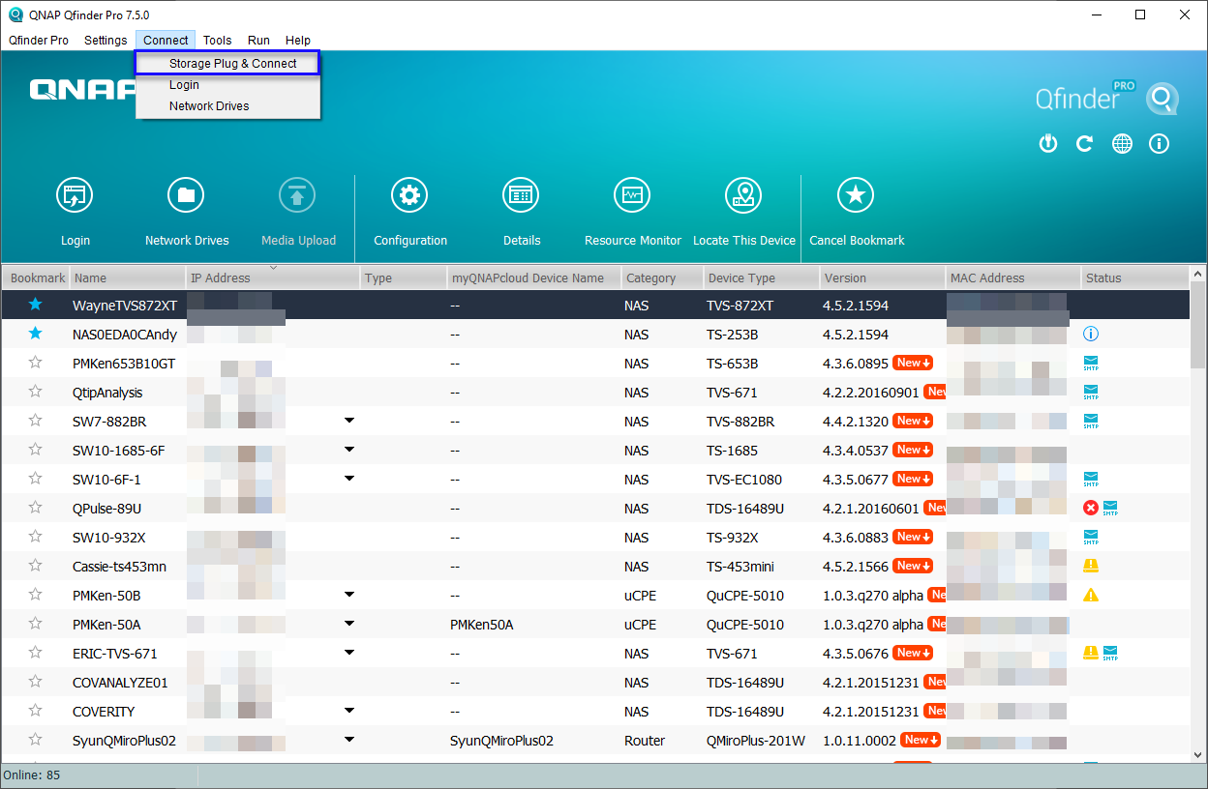Click the SMTP status icon for SW10-6F-1
This screenshot has height=789, width=1208.
tap(1091, 480)
